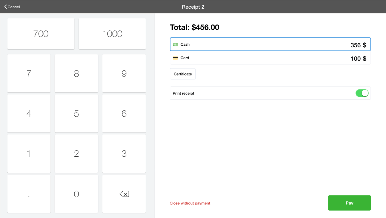Disable the Print receipt toggle
Image resolution: width=386 pixels, height=218 pixels.
pyautogui.click(x=362, y=93)
